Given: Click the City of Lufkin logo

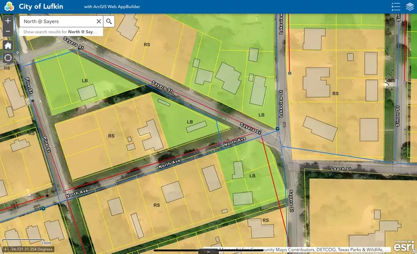Looking at the screenshot, I should (9, 6).
